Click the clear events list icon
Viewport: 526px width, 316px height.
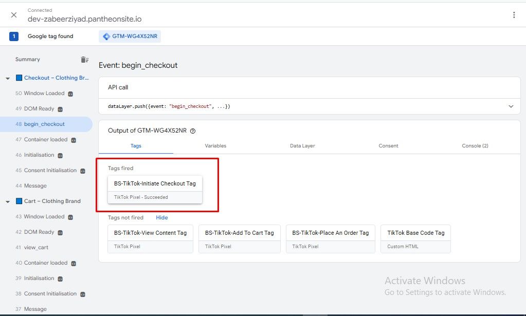click(84, 60)
